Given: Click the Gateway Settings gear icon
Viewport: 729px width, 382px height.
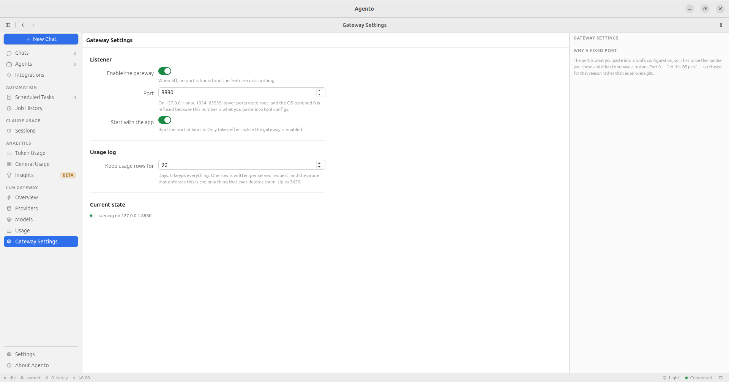Looking at the screenshot, I should (x=9, y=242).
